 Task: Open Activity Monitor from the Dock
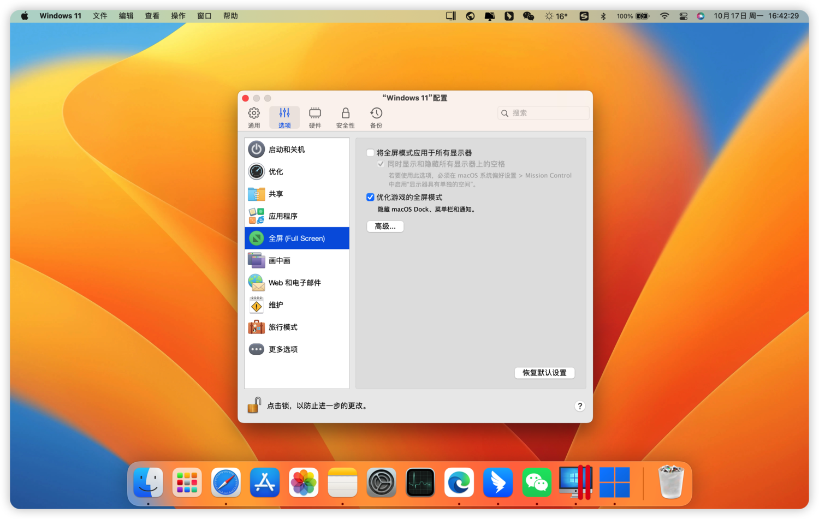[x=420, y=482]
